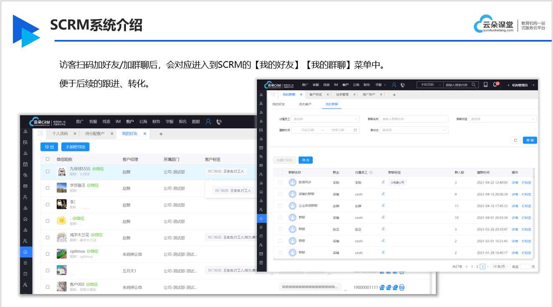Switch to the 流失客户 sub-tab

tap(305, 104)
